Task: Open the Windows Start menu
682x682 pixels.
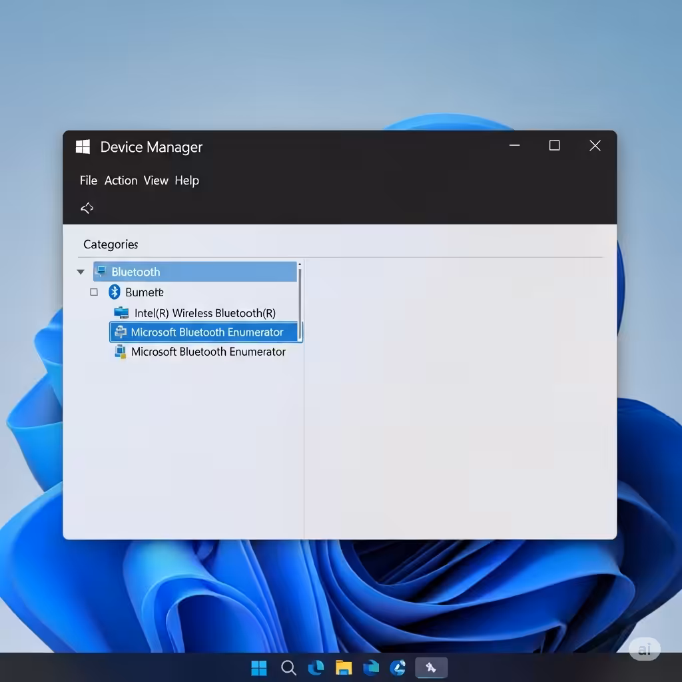Action: coord(259,667)
